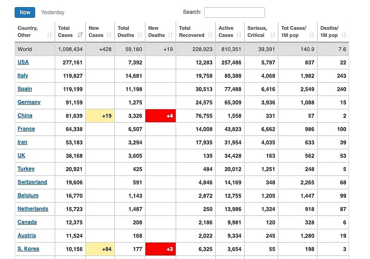Sort by Total Deaths arrows icon

(x=140, y=35)
